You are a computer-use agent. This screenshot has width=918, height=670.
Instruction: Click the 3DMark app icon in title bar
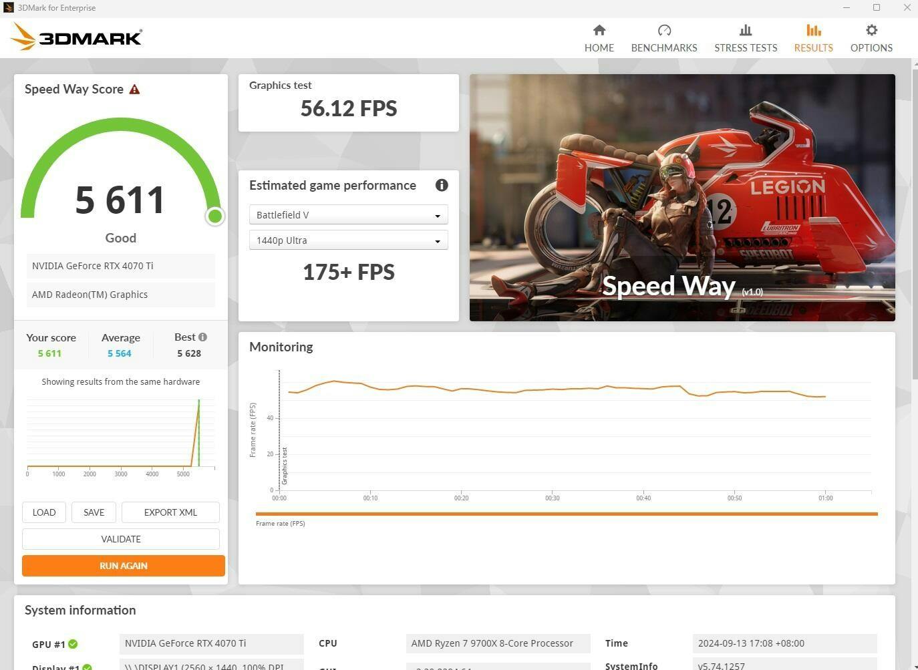point(8,7)
